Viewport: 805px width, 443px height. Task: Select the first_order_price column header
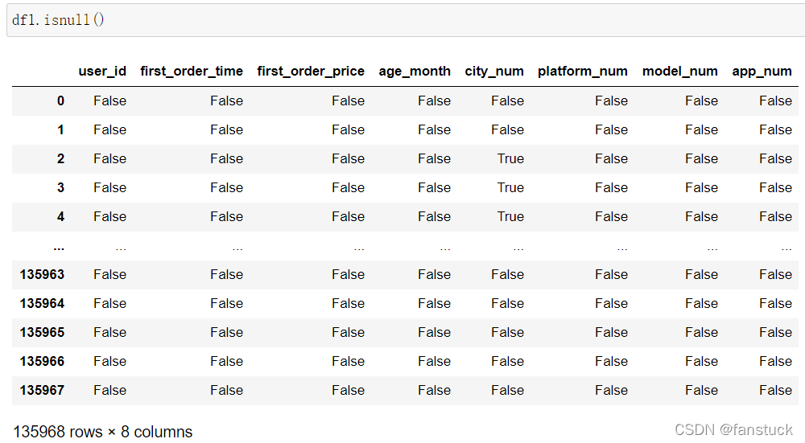pyautogui.click(x=311, y=72)
